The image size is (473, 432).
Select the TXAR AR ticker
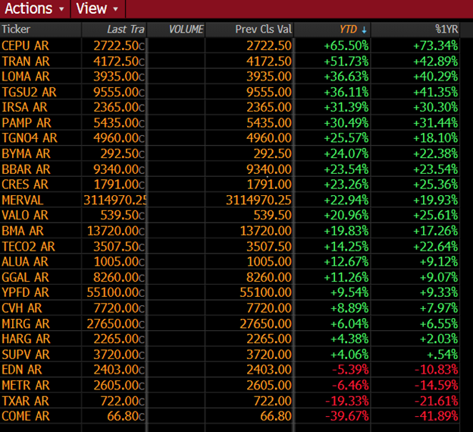tap(25, 401)
